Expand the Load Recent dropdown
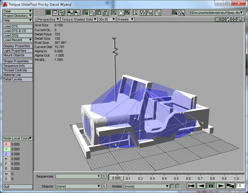The image size is (248, 193). point(18,40)
